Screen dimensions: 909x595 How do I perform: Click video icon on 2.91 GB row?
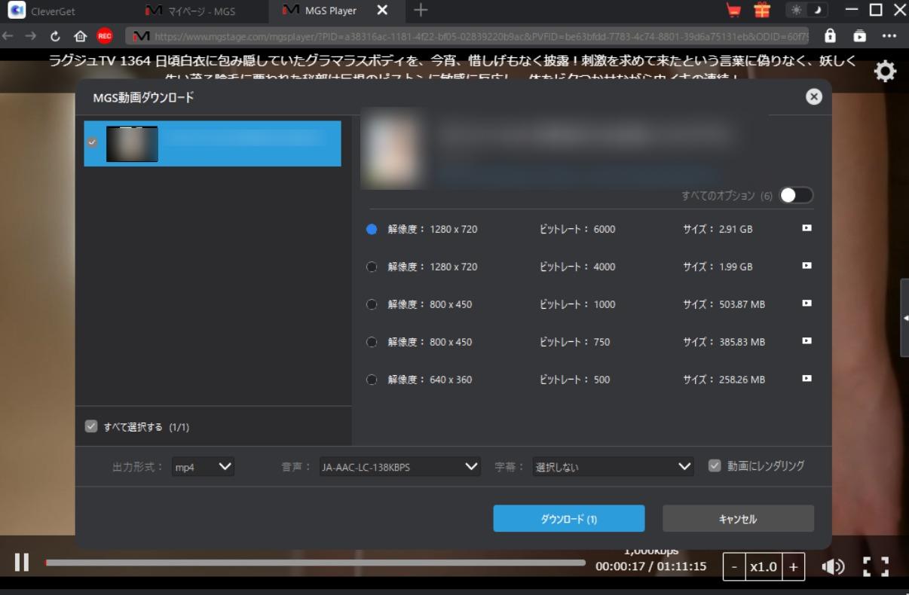806,227
